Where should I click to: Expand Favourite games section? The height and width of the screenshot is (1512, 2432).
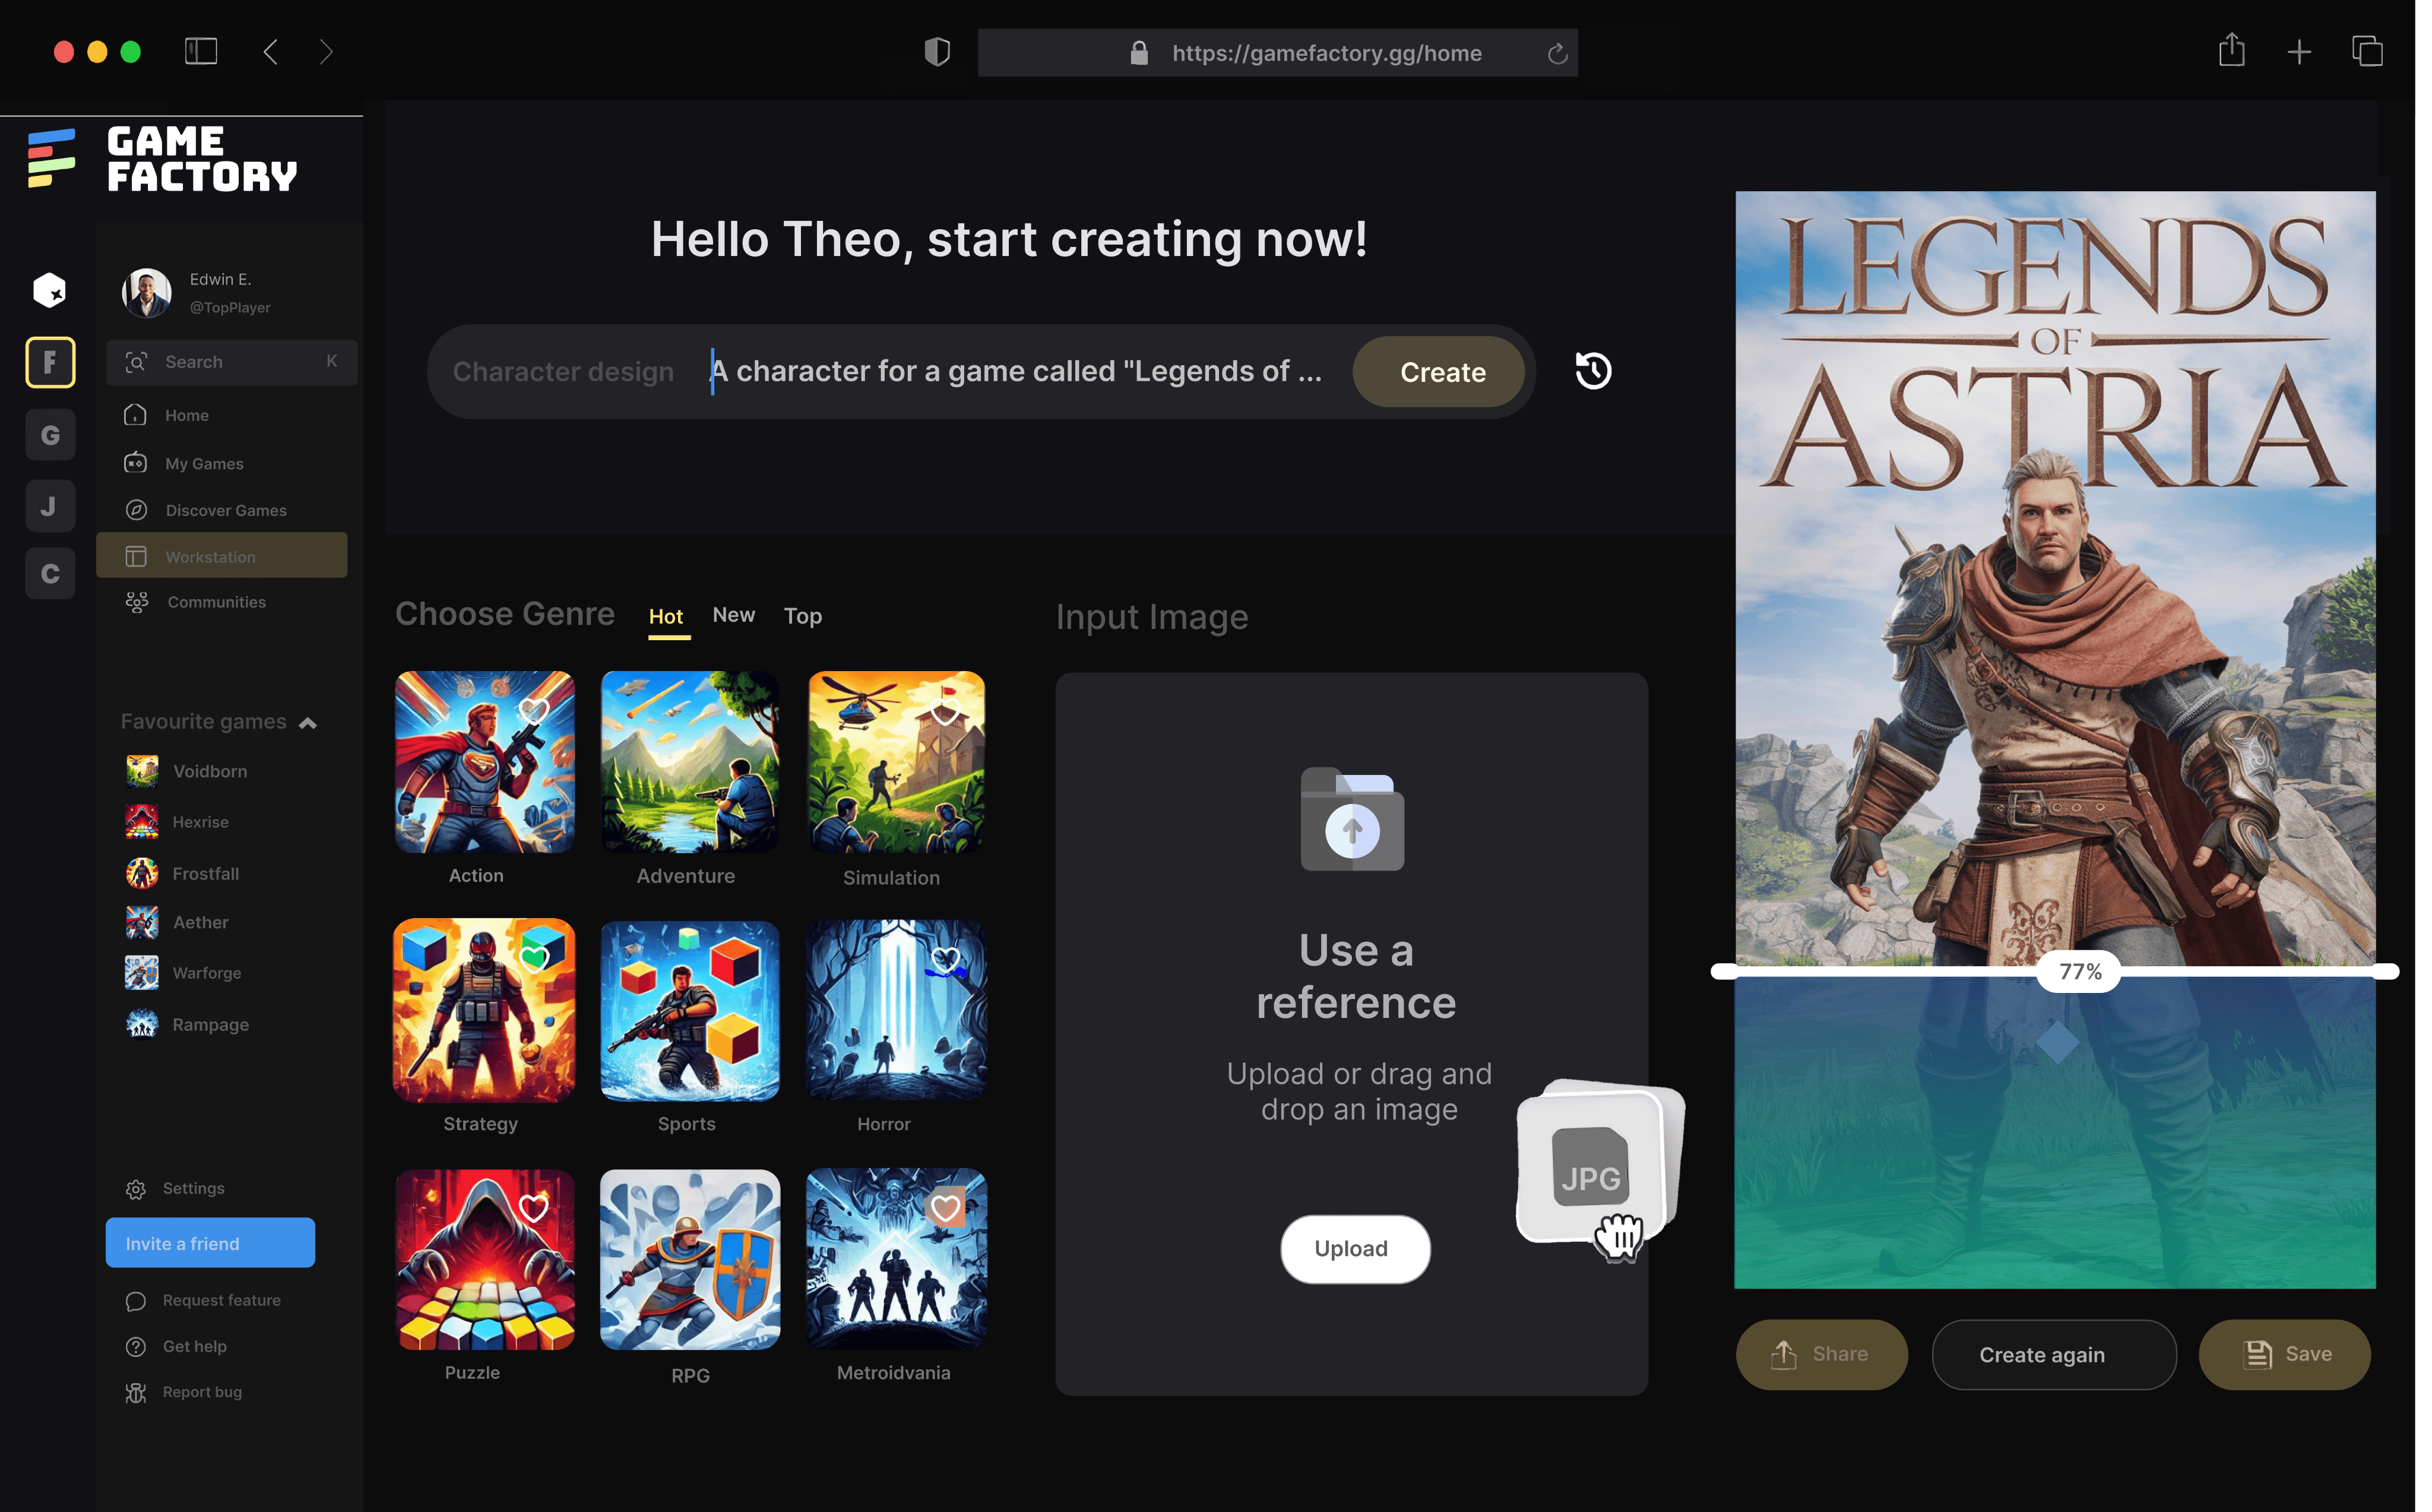pos(306,721)
